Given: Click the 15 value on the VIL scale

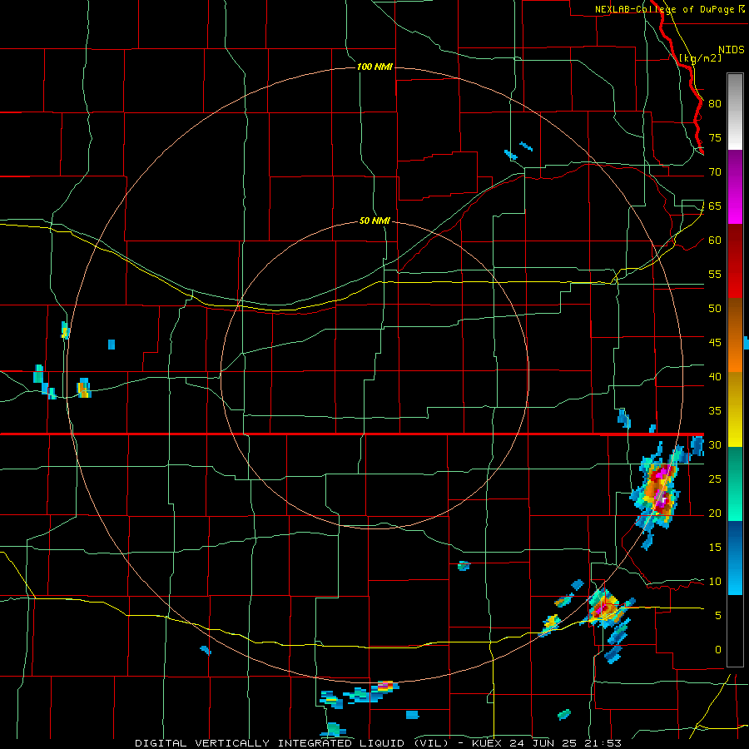Looking at the screenshot, I should point(715,548).
